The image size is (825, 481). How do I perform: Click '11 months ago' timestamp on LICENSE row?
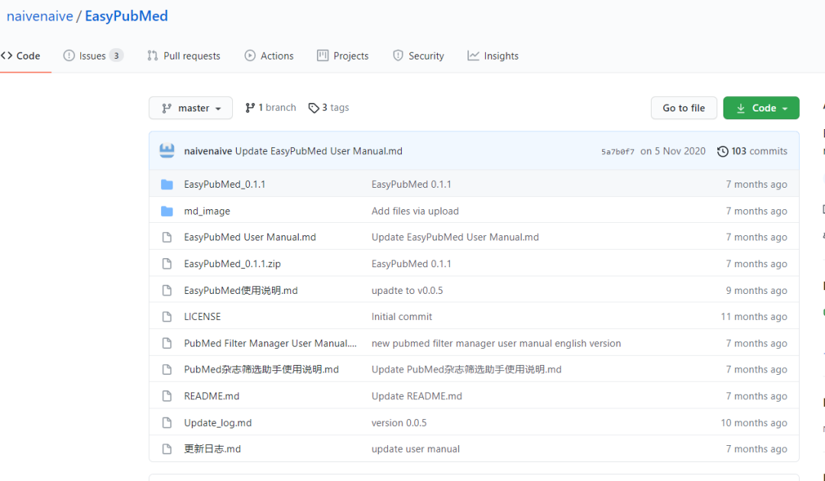click(x=754, y=316)
